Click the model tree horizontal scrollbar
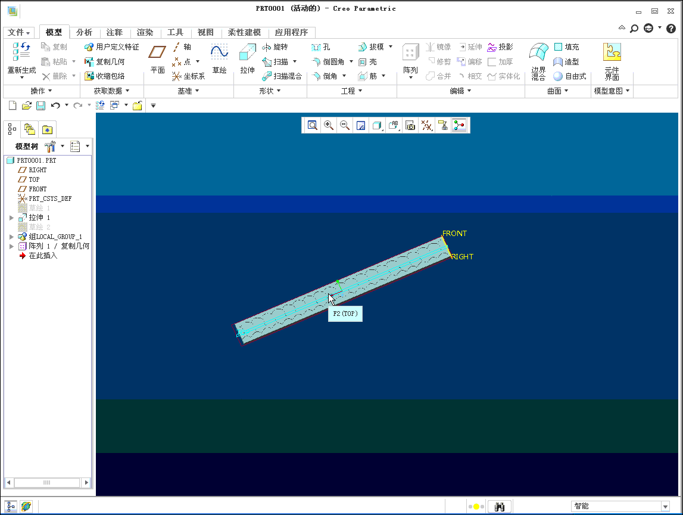683x515 pixels. 46,482
